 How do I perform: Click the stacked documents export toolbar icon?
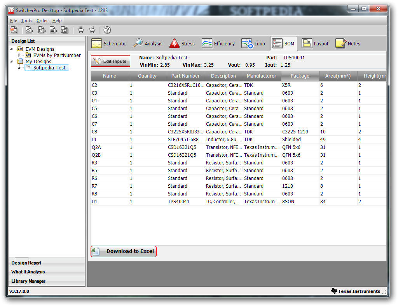(x=65, y=30)
